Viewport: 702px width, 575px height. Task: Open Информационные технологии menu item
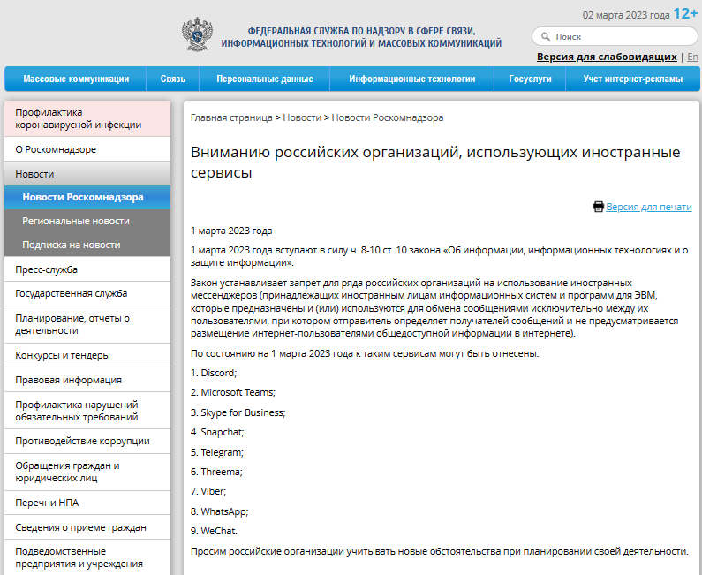(411, 79)
